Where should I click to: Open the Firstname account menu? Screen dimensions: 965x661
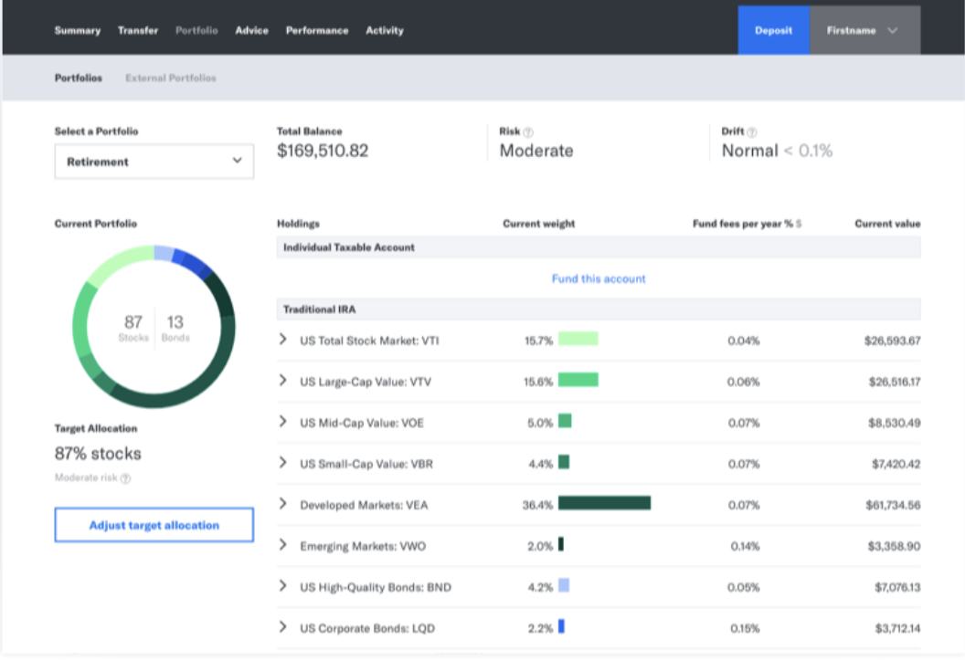864,30
